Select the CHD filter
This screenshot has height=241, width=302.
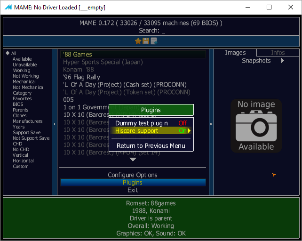pyautogui.click(x=17, y=144)
